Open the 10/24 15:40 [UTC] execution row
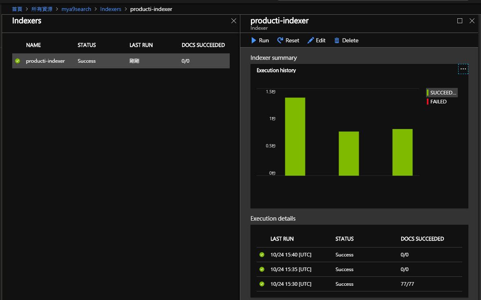This screenshot has width=481, height=300. tap(359, 255)
